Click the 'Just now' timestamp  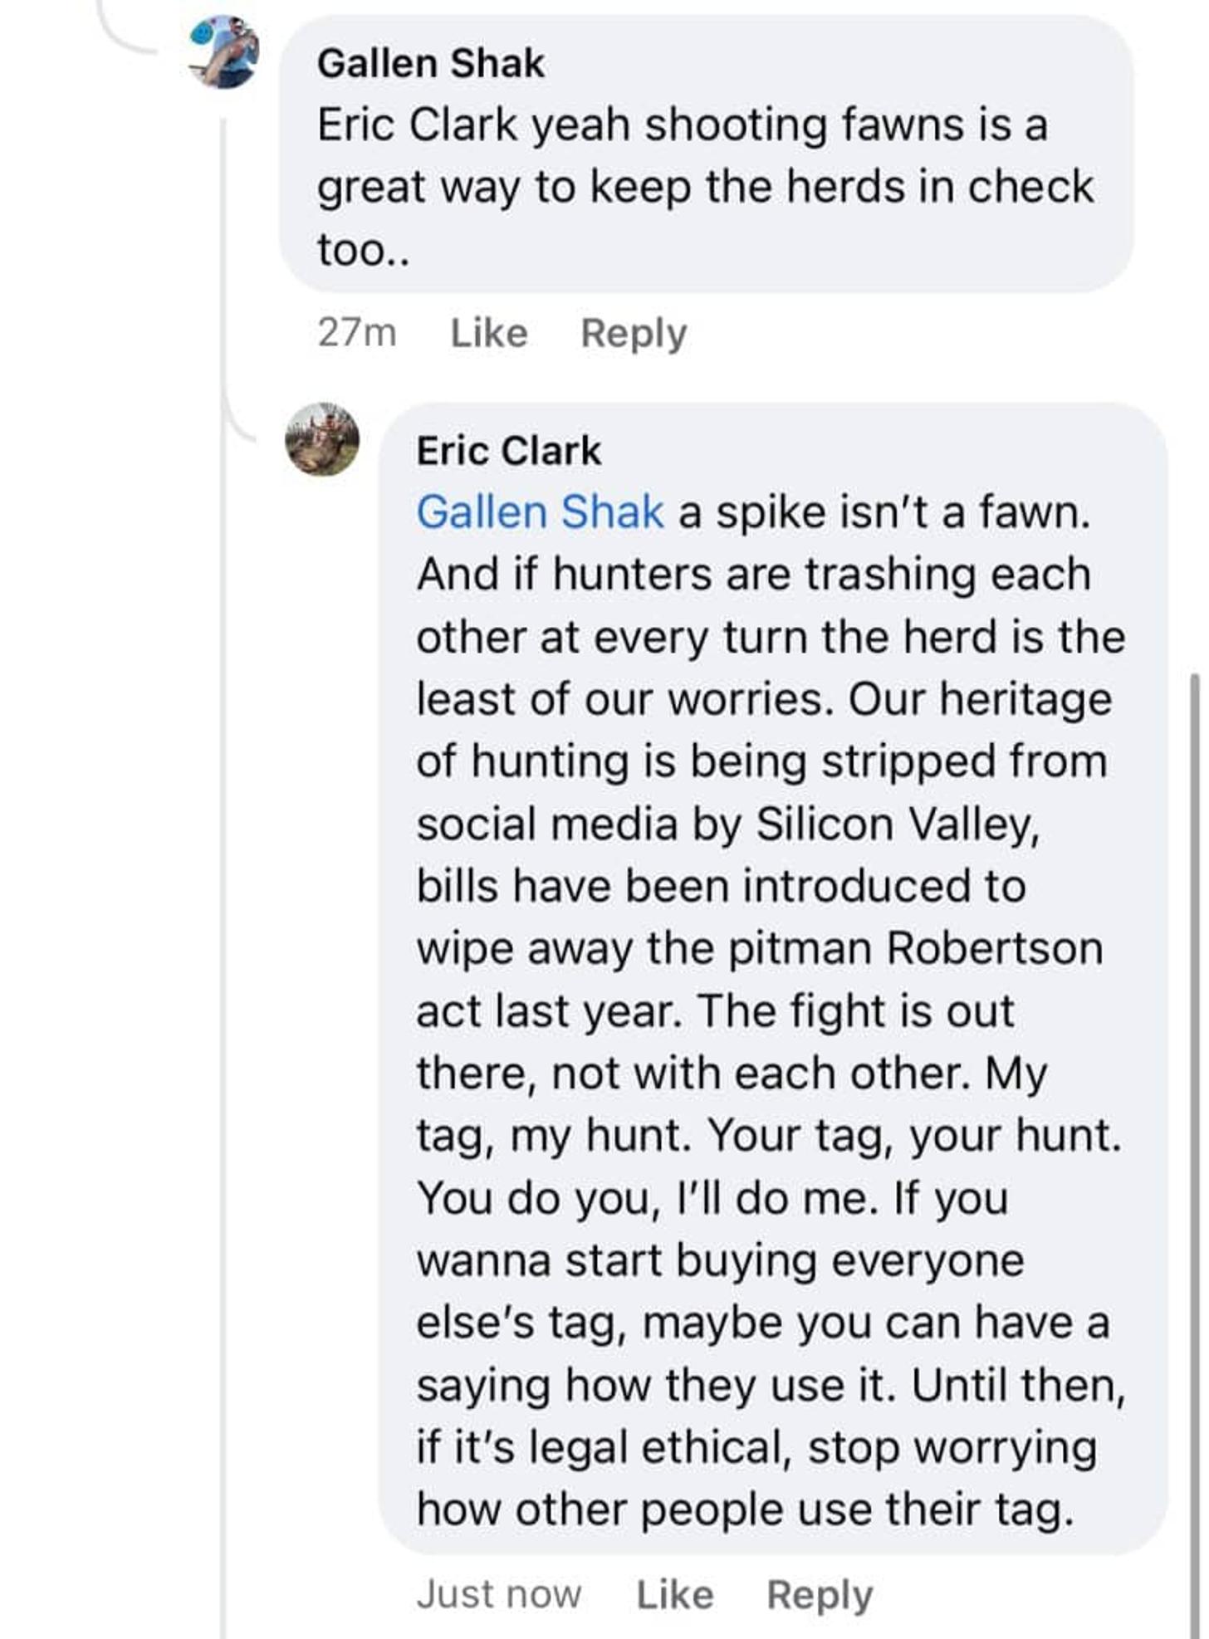click(498, 1594)
